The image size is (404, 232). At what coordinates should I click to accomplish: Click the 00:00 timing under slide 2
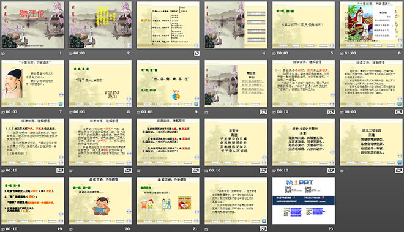79,53
